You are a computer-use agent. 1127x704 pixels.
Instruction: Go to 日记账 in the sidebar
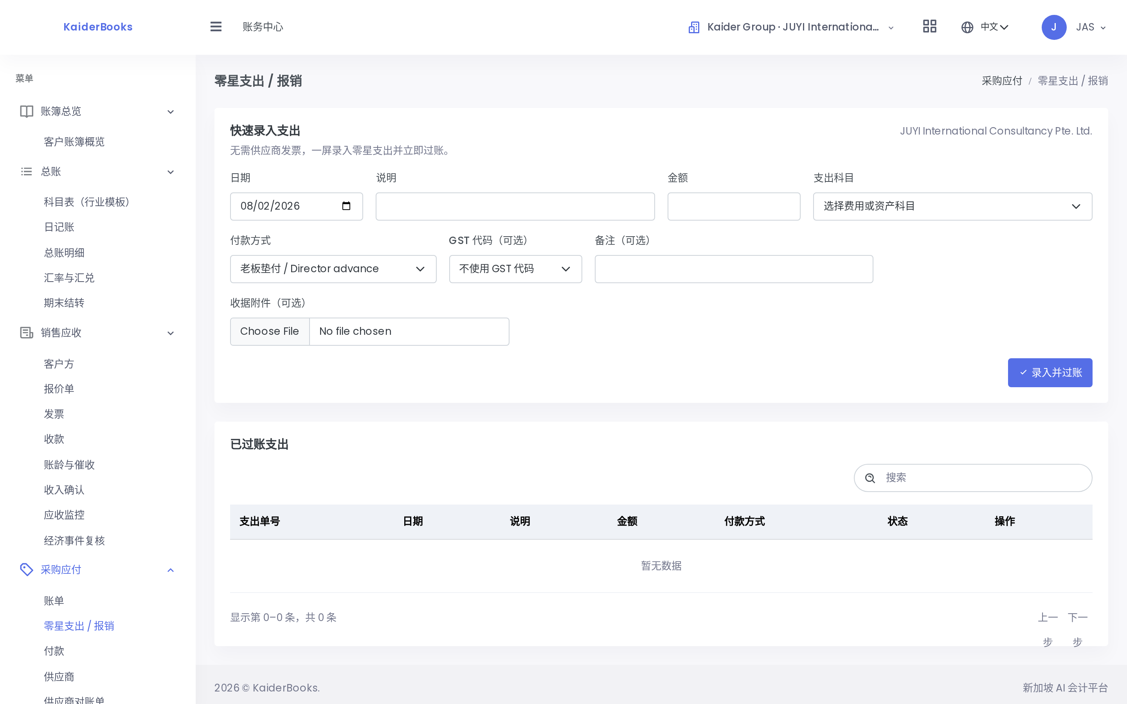(x=59, y=227)
